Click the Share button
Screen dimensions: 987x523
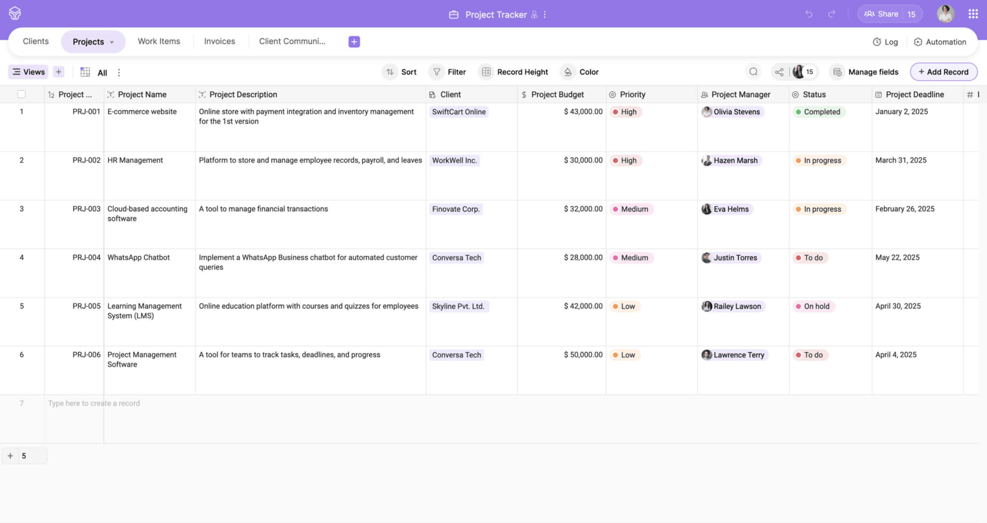(x=881, y=14)
